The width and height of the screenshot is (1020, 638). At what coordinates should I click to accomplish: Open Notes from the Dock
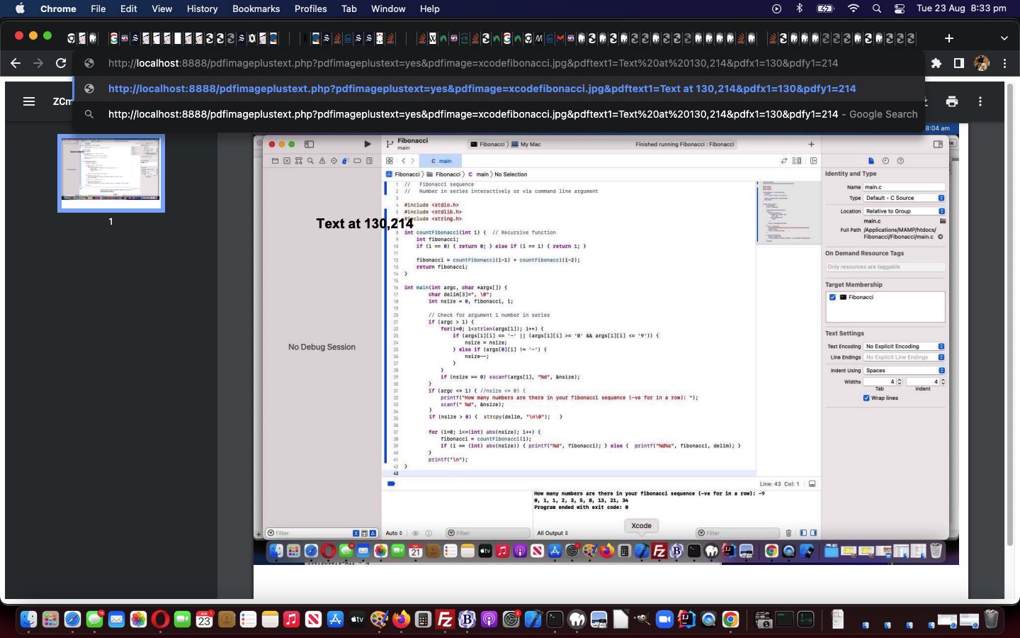pos(270,620)
